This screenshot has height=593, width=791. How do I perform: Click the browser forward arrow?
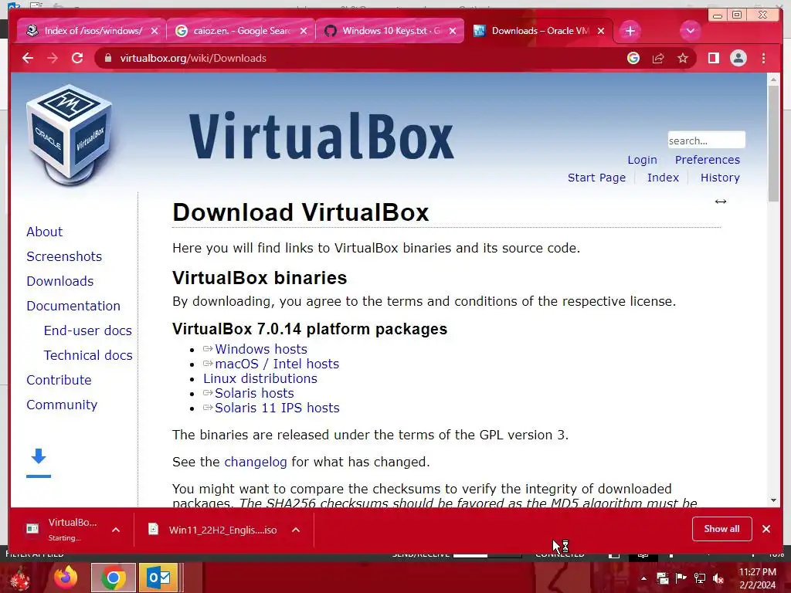tap(53, 58)
